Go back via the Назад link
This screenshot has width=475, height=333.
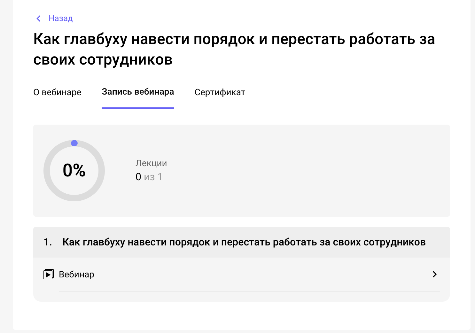coord(60,19)
